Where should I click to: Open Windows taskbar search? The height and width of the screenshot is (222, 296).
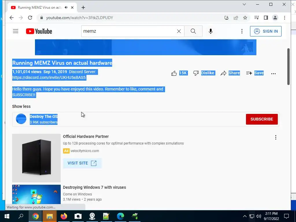coord(21,216)
